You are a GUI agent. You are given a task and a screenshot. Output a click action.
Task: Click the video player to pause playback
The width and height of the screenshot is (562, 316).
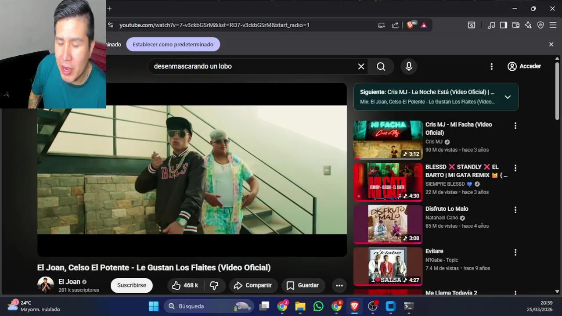coord(192,170)
